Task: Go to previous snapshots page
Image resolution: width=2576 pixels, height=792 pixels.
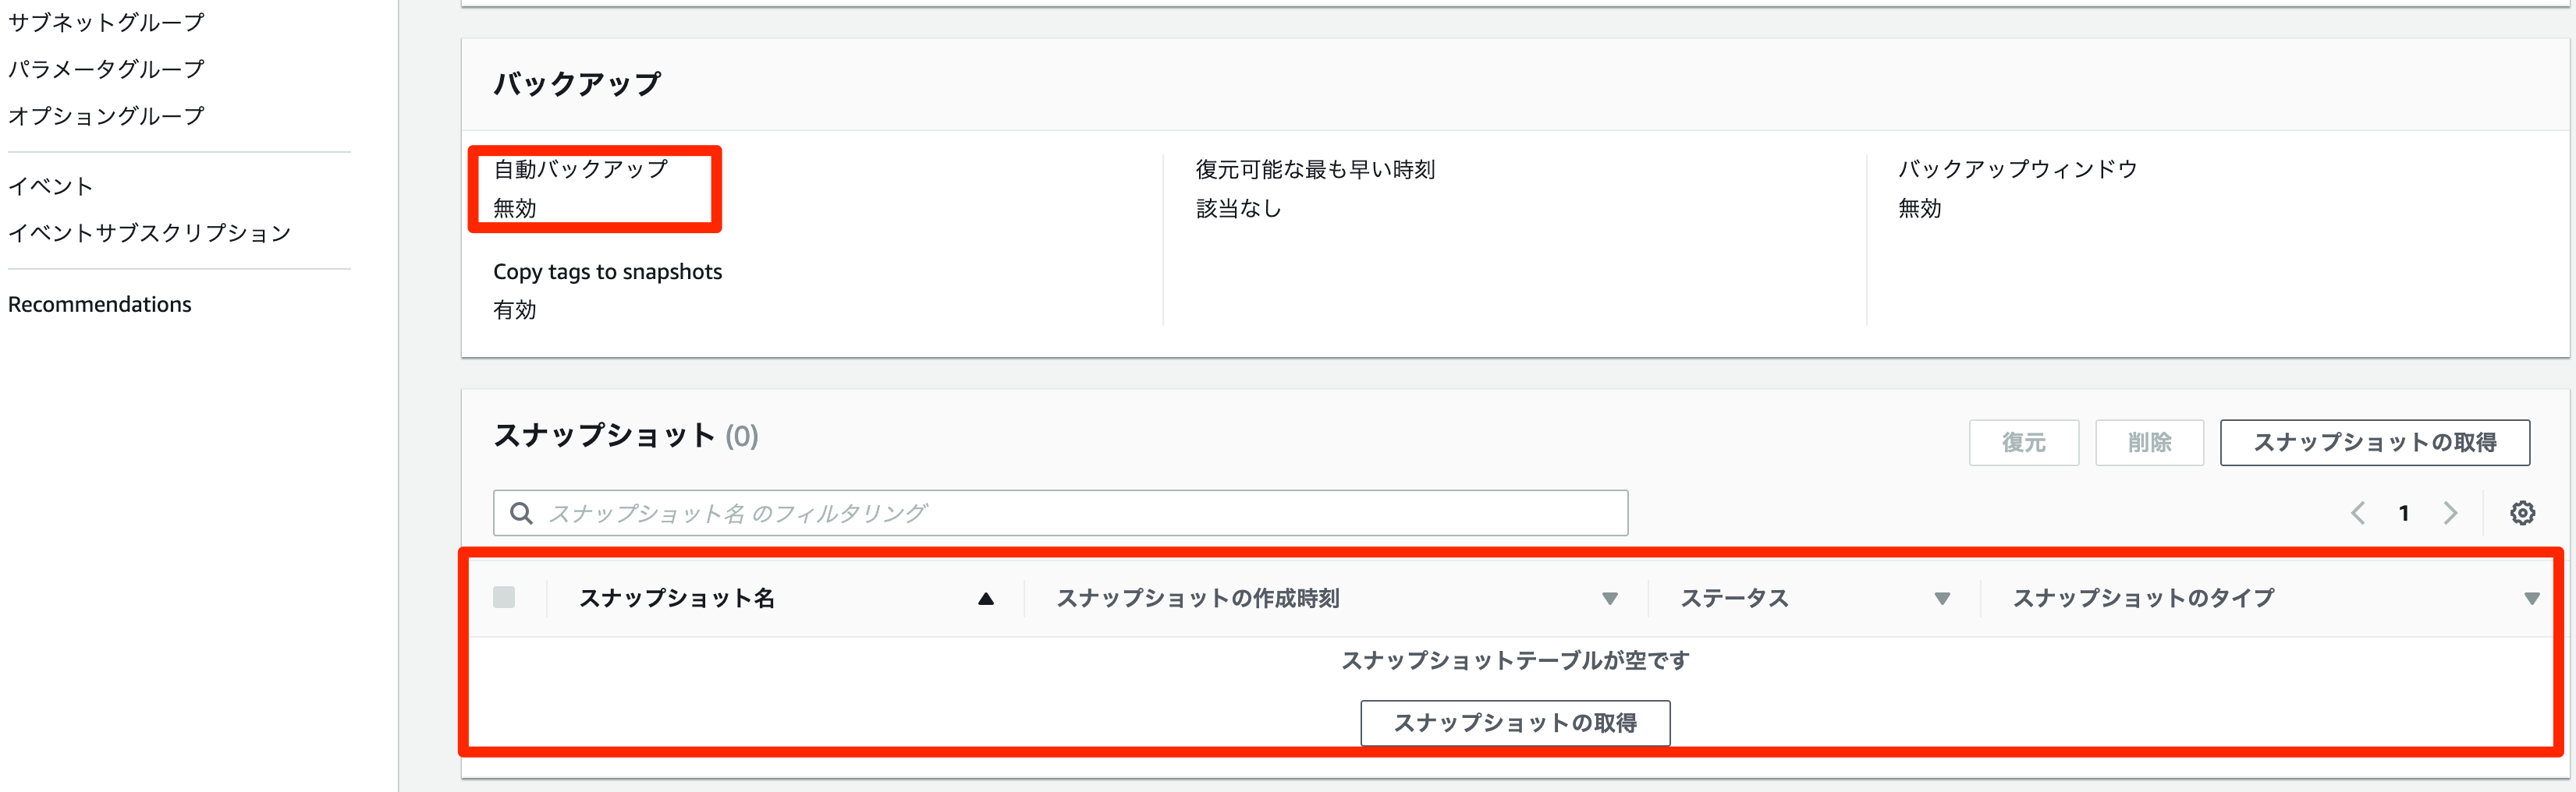Action: tap(2358, 514)
